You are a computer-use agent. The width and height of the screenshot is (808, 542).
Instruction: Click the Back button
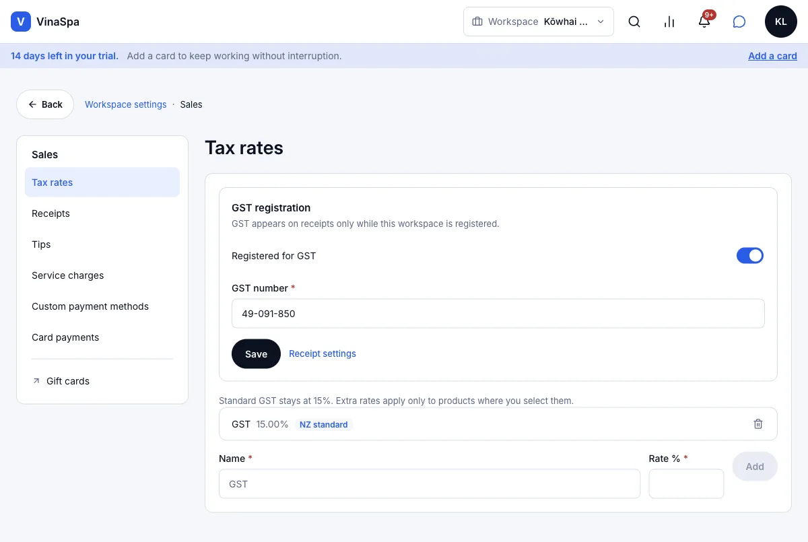coord(45,104)
